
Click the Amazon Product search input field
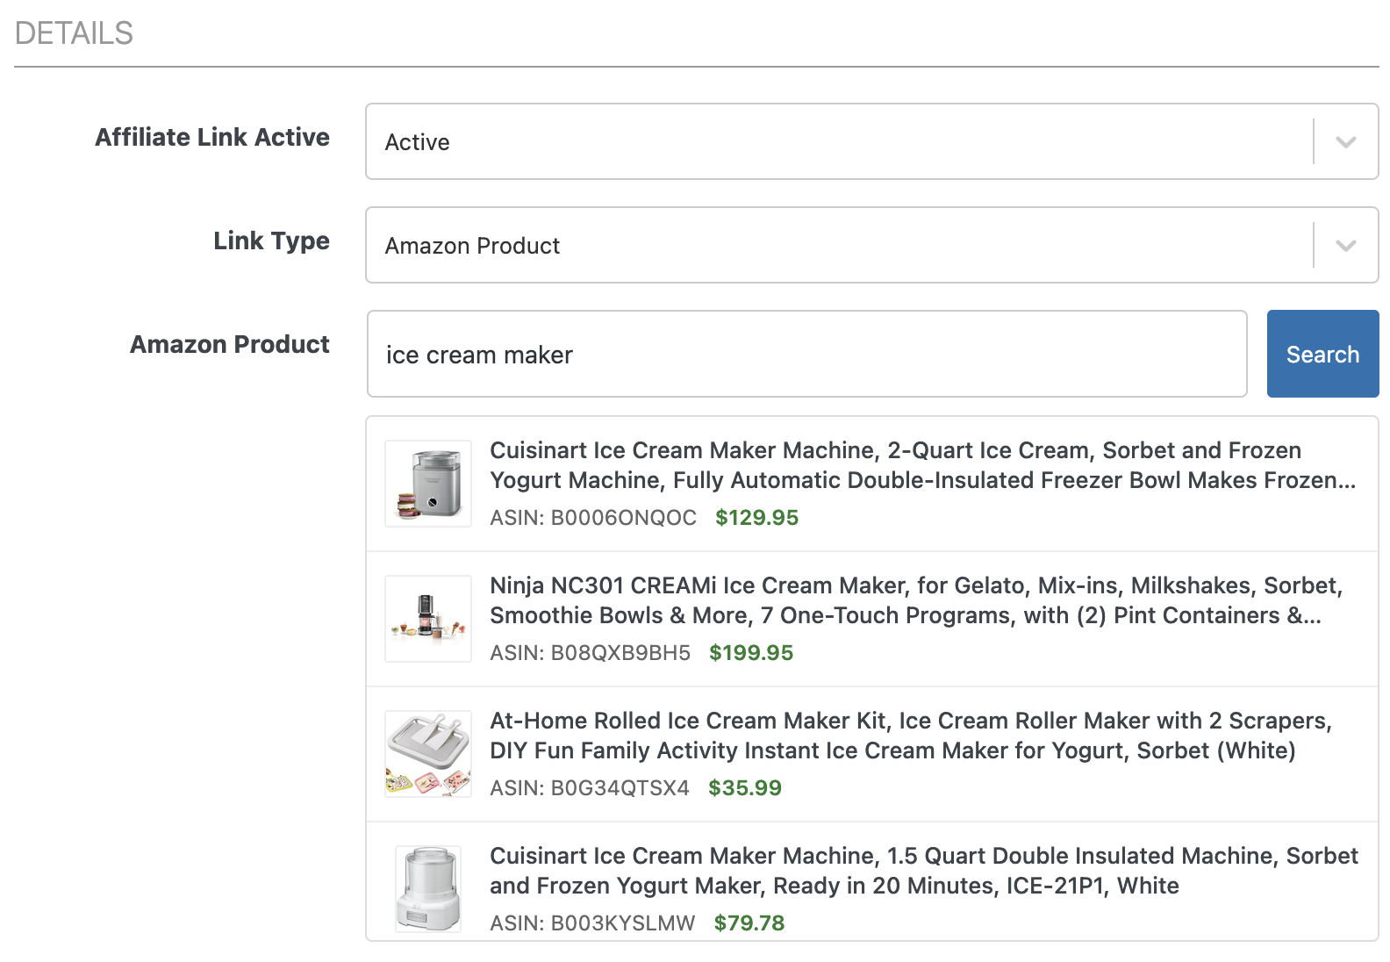point(806,354)
